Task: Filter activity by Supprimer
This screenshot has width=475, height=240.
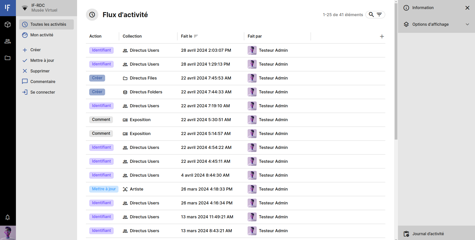Action: pos(40,71)
